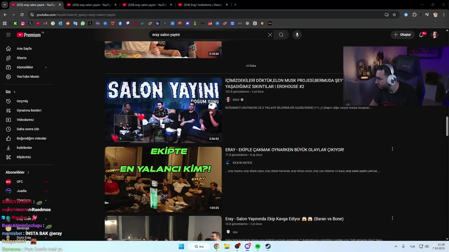Open Windows Start menu
Image resolution: width=449 pixels, height=252 pixels.
point(181,246)
